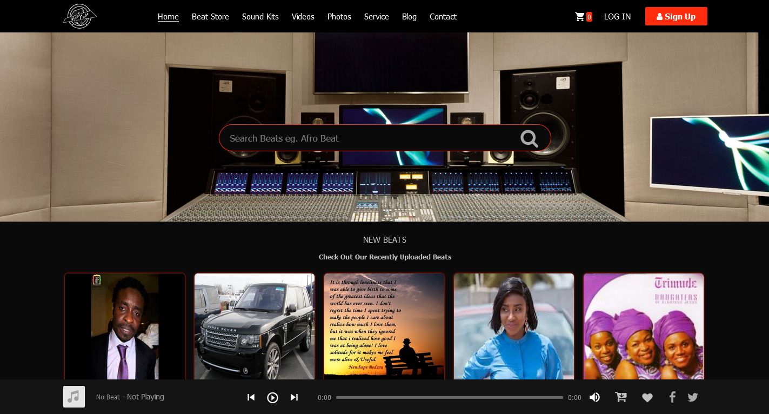This screenshot has width=769, height=414.
Task: Open the Beat Store menu
Action: pos(210,17)
